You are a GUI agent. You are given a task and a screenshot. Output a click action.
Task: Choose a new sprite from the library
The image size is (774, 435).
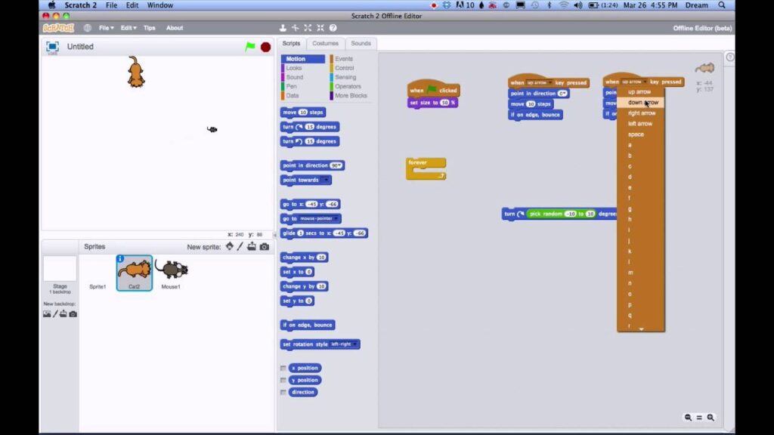pos(230,246)
